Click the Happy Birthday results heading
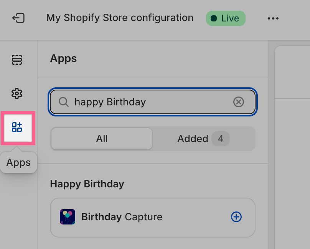Screen dimensions: 310x249 click(87, 184)
